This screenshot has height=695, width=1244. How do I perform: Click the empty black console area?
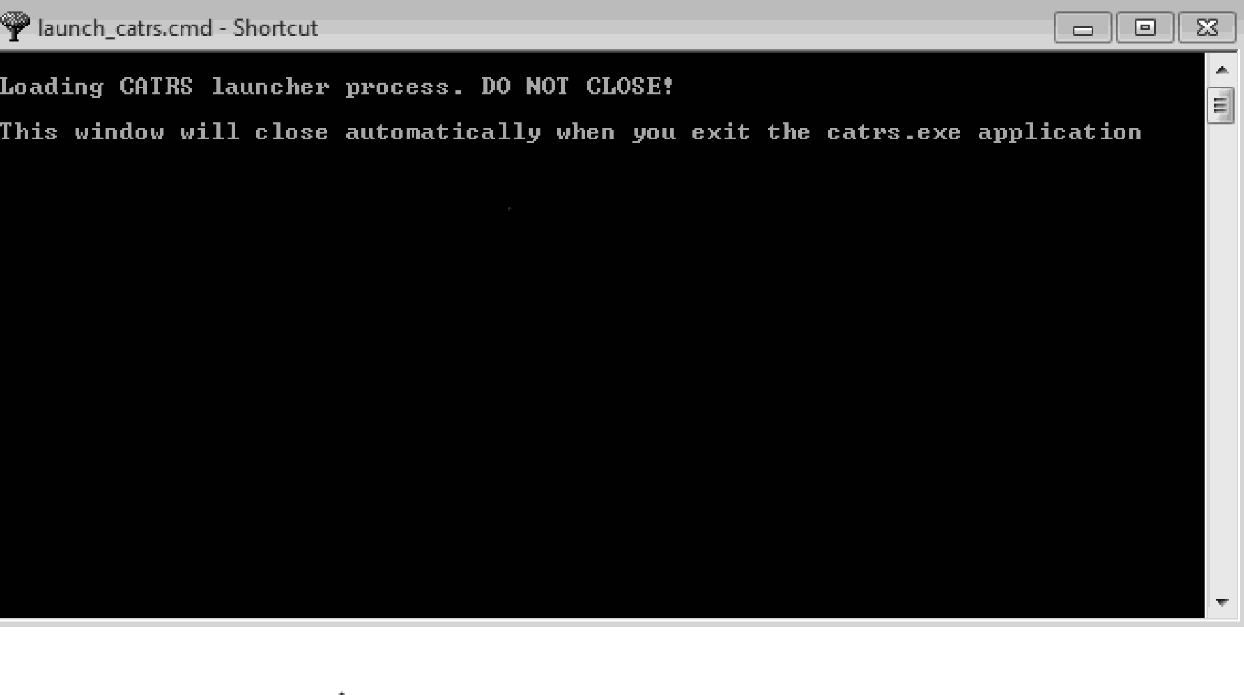point(602,381)
